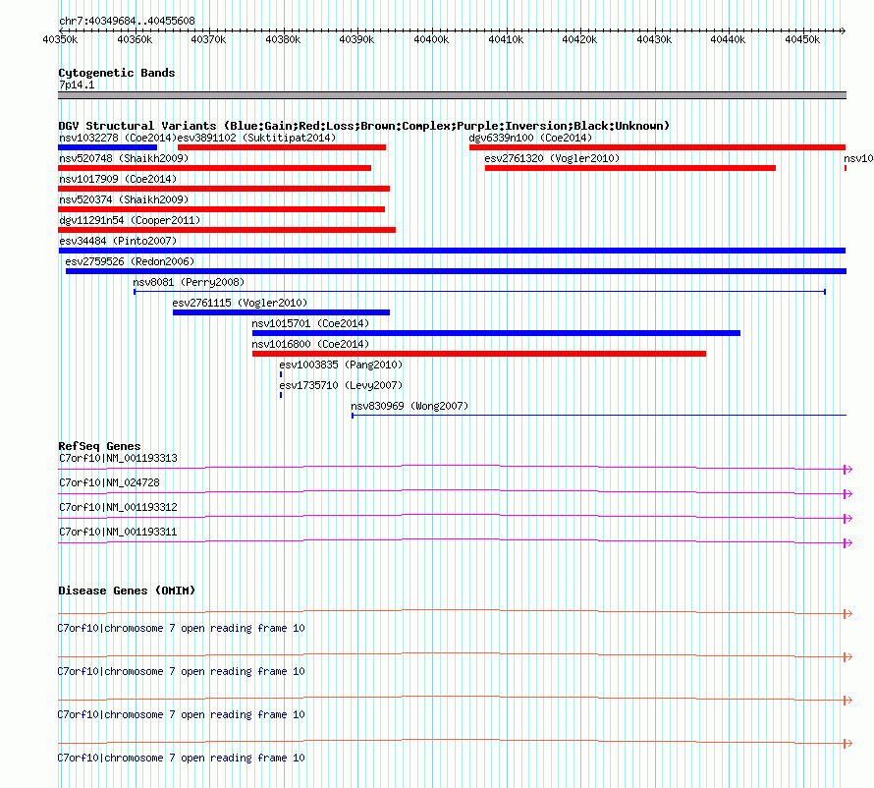Click the dgv6339n100 (Coe2014) variant bar
This screenshot has height=788, width=874.
coord(657,147)
